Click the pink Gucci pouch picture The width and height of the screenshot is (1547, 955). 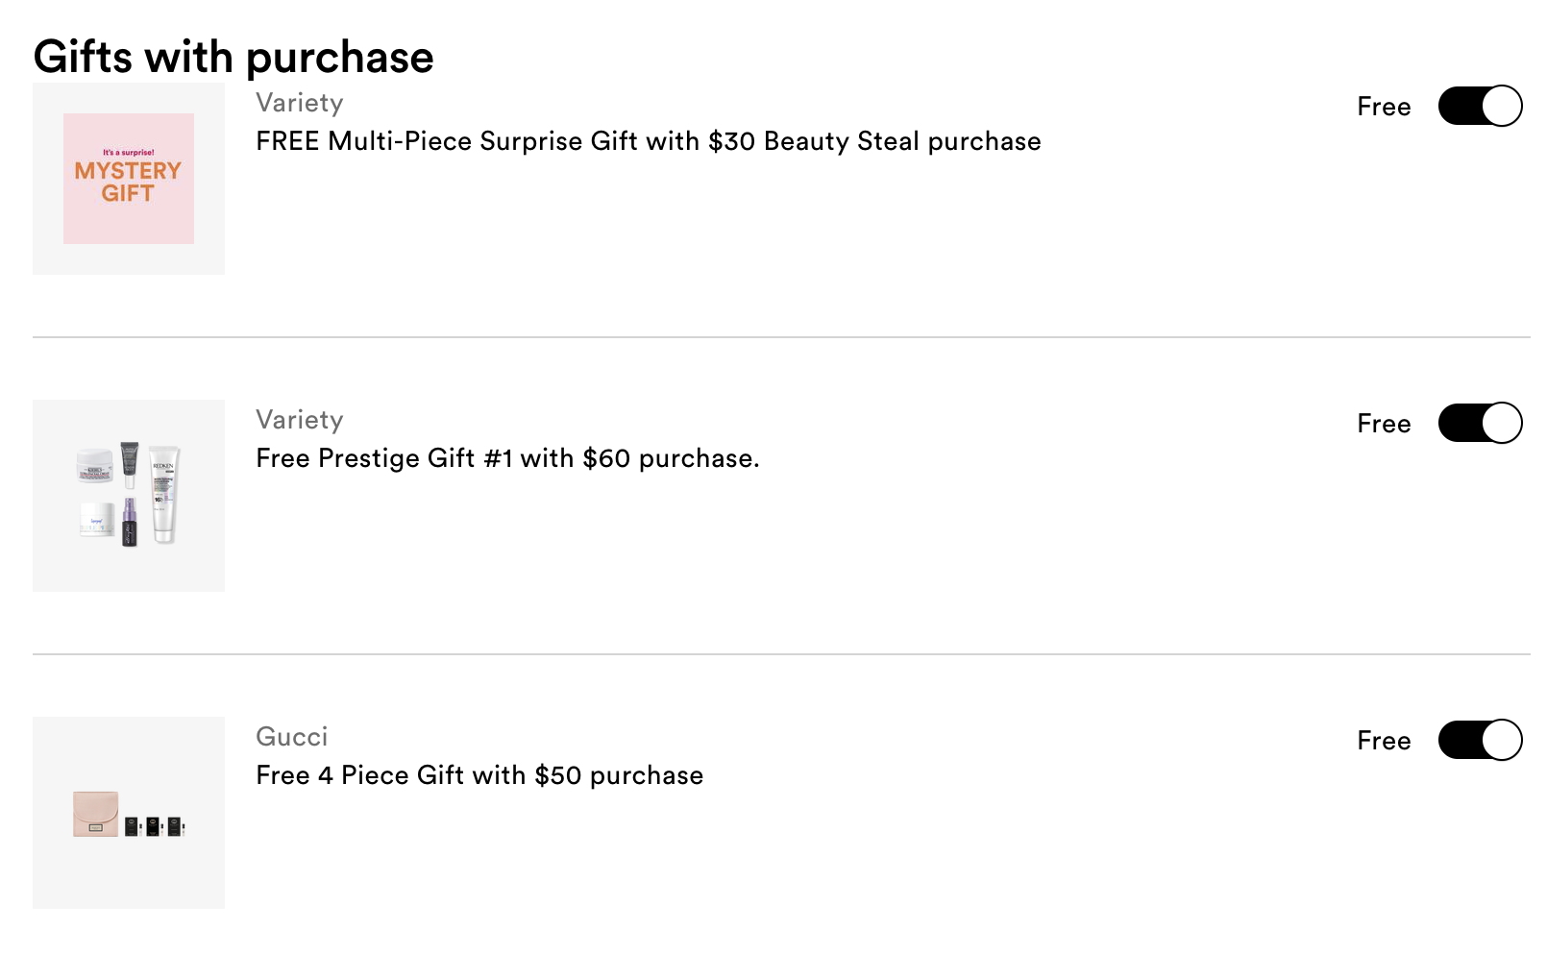(96, 815)
